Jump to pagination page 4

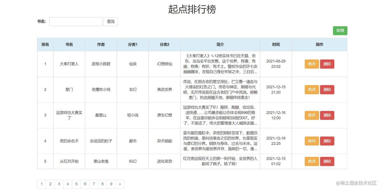(x=68, y=184)
